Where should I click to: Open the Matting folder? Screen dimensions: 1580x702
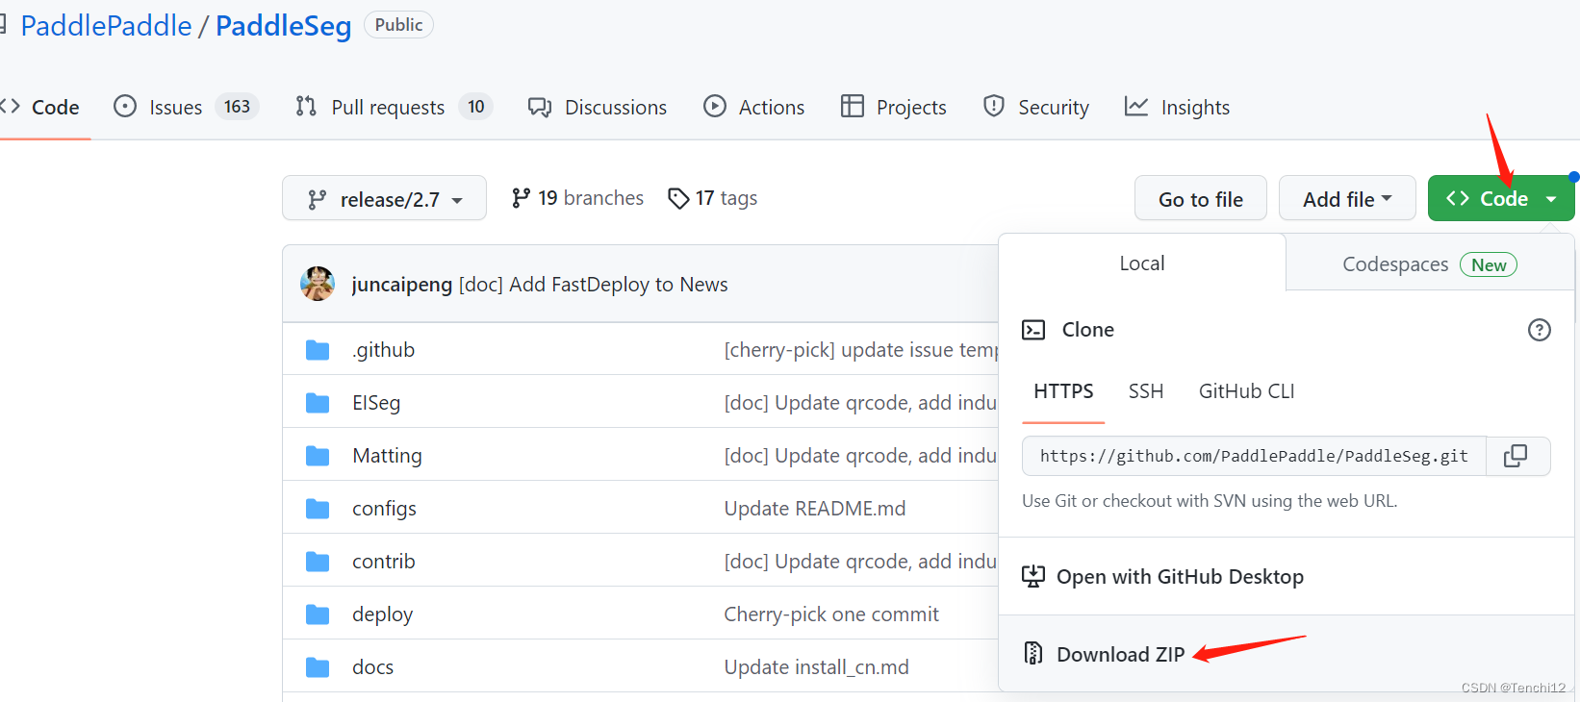[387, 456]
